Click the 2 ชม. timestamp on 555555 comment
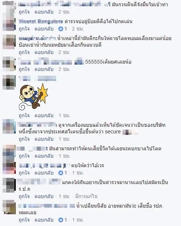The image size is (181, 226). pyautogui.click(x=64, y=69)
